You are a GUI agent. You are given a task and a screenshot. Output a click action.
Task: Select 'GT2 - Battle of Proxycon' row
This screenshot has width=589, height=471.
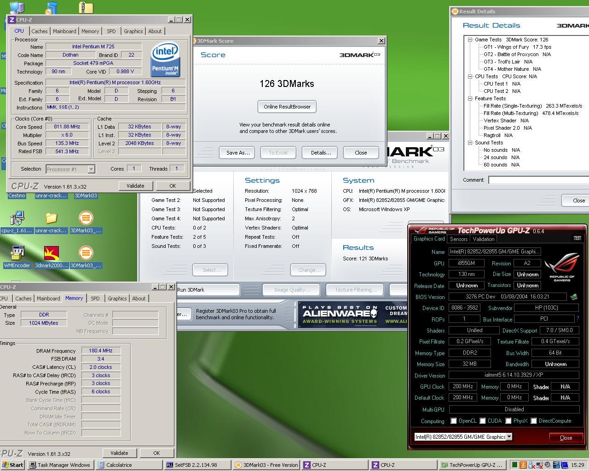tap(517, 54)
